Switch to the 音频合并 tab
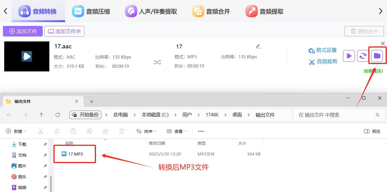Viewport: 387px width, 192px height. pyautogui.click(x=211, y=11)
